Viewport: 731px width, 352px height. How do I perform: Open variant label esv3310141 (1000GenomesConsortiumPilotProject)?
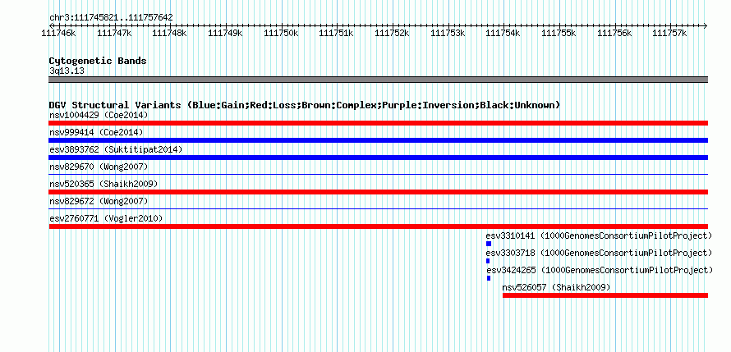click(x=599, y=235)
